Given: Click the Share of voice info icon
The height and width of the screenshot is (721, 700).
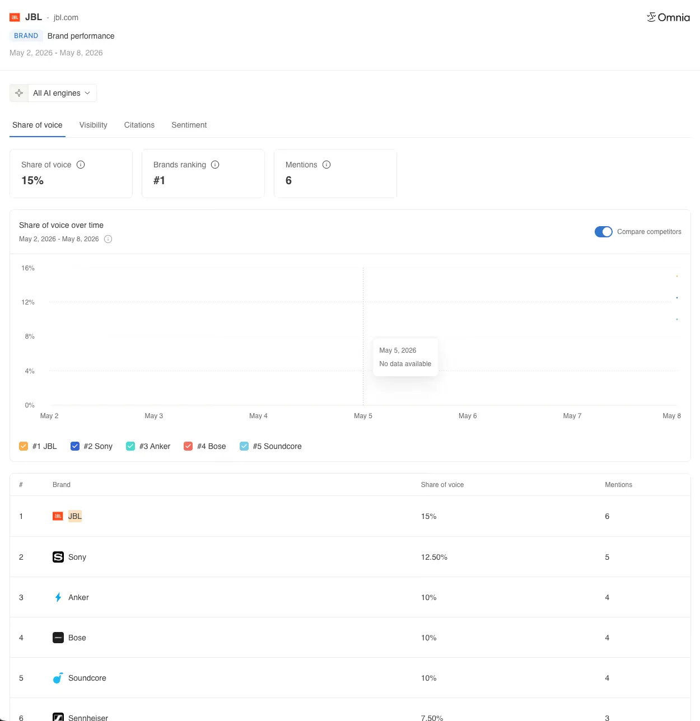Looking at the screenshot, I should pyautogui.click(x=81, y=165).
